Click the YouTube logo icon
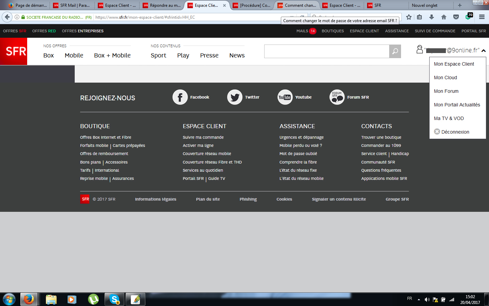Image resolution: width=489 pixels, height=306 pixels. [285, 97]
